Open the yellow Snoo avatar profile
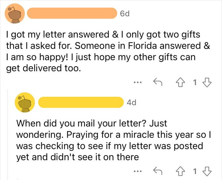 pos(25,102)
